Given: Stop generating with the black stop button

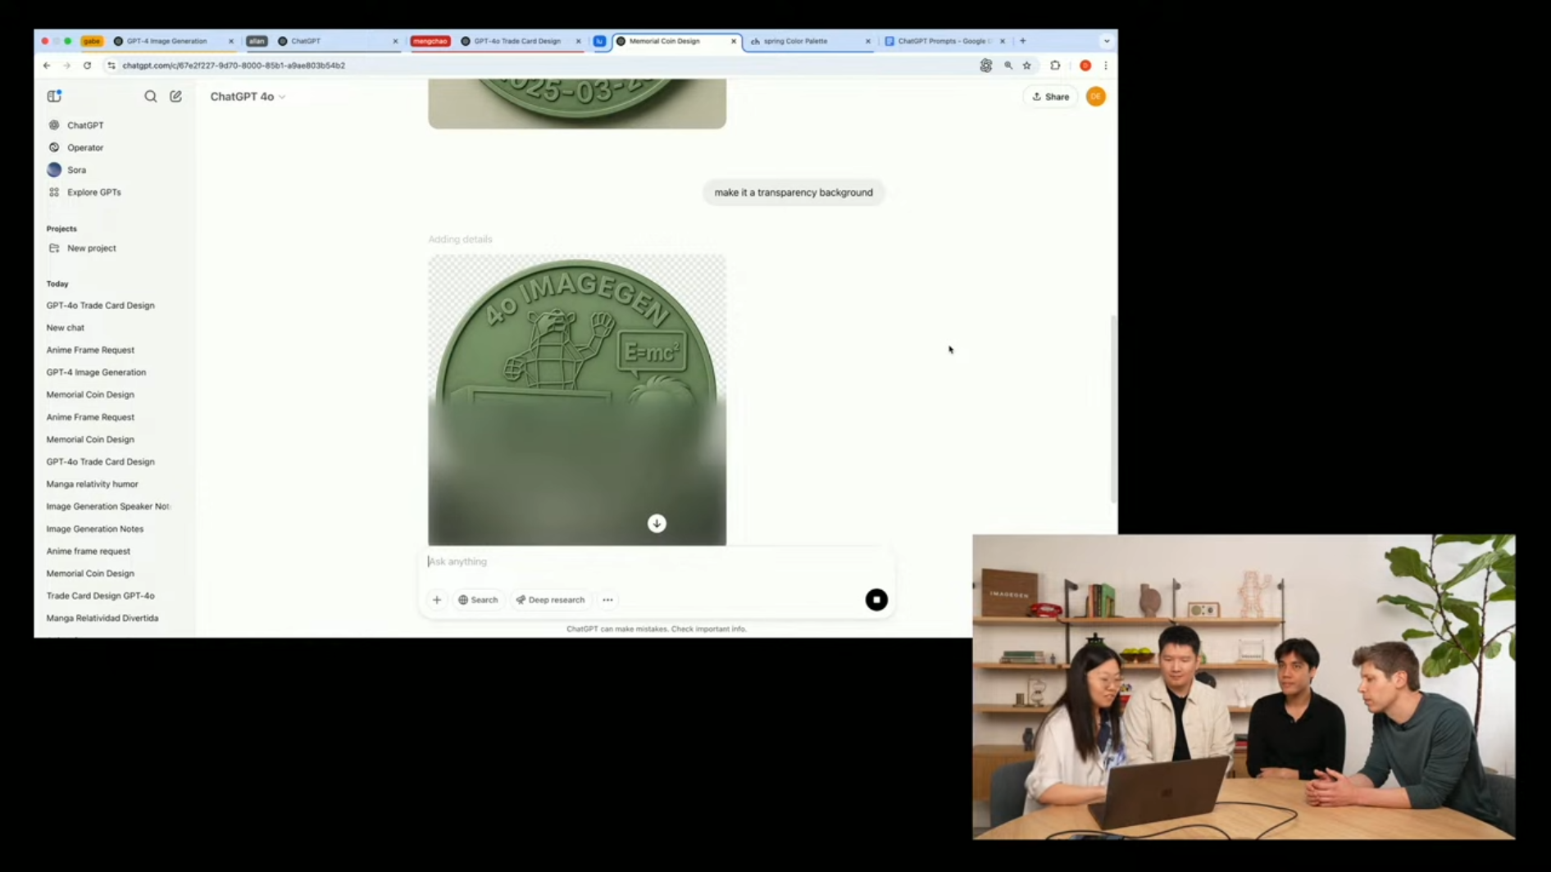Looking at the screenshot, I should (876, 600).
